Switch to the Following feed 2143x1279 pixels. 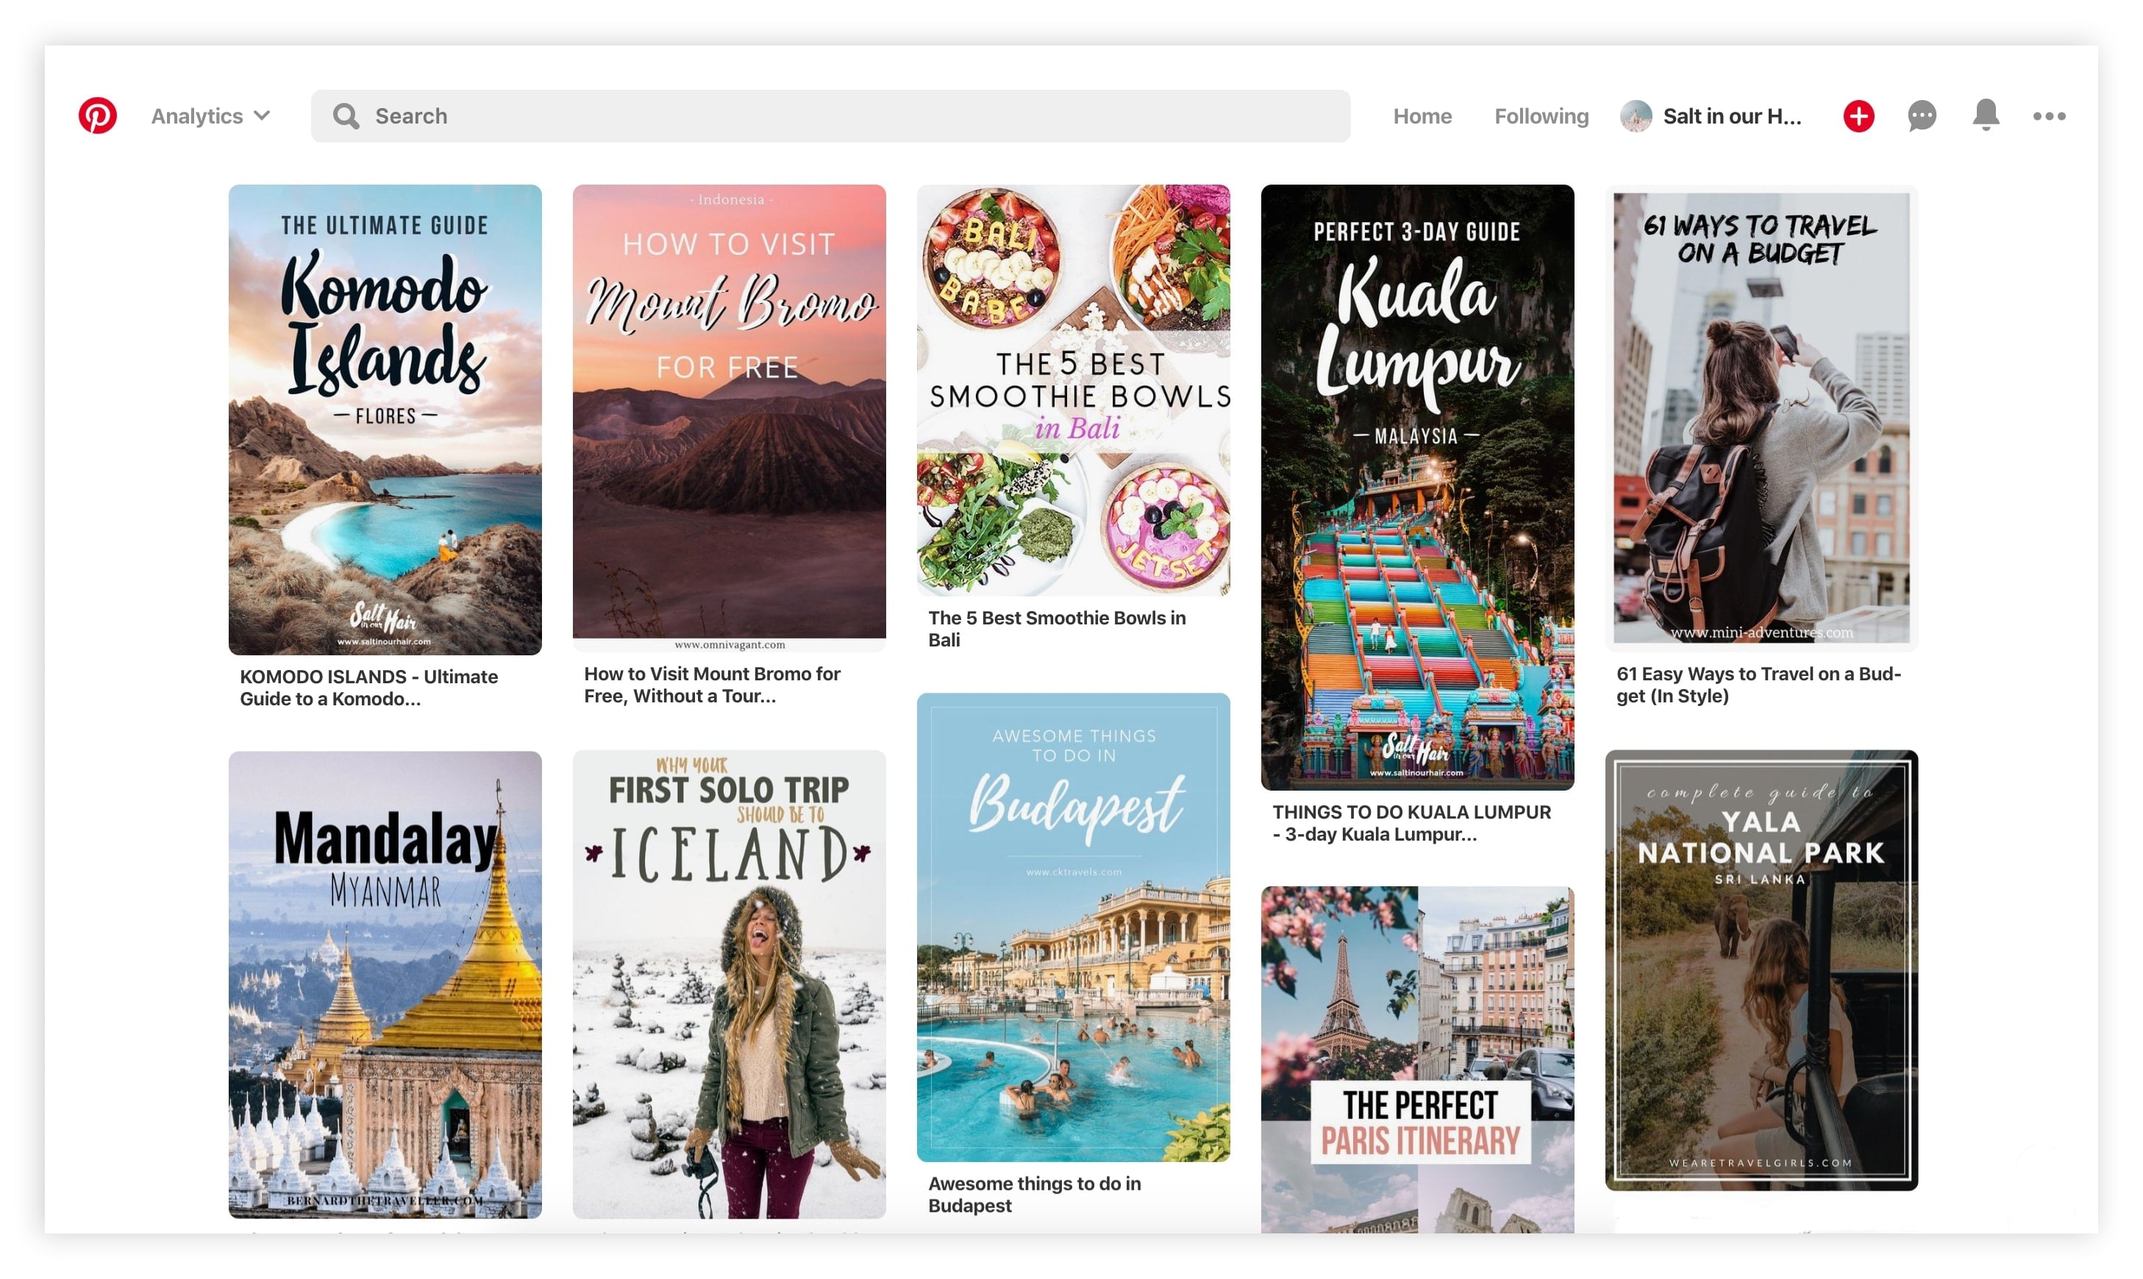click(x=1541, y=115)
